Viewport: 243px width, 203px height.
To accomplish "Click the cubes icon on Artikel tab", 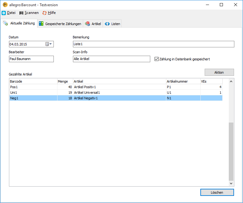I will tap(87, 24).
